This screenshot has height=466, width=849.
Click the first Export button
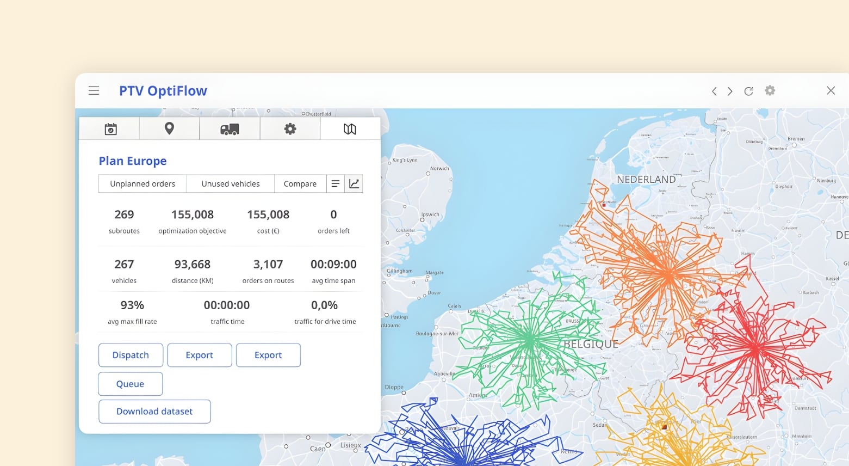200,355
